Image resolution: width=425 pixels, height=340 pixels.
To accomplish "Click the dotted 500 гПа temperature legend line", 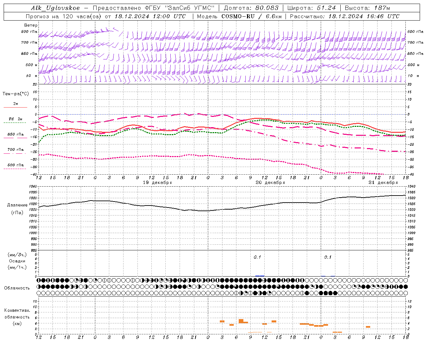I will point(15,169).
